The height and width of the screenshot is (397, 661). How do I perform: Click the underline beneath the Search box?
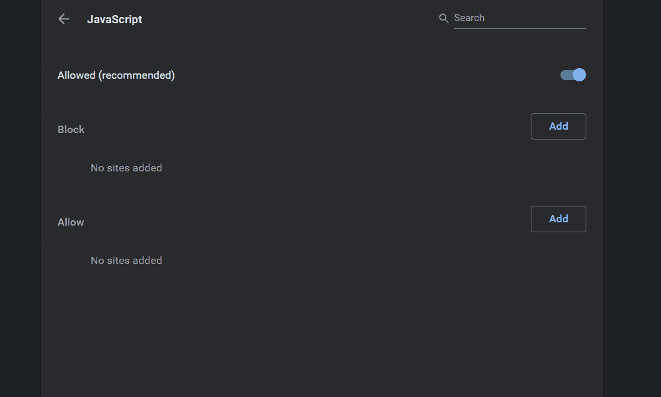(x=520, y=28)
